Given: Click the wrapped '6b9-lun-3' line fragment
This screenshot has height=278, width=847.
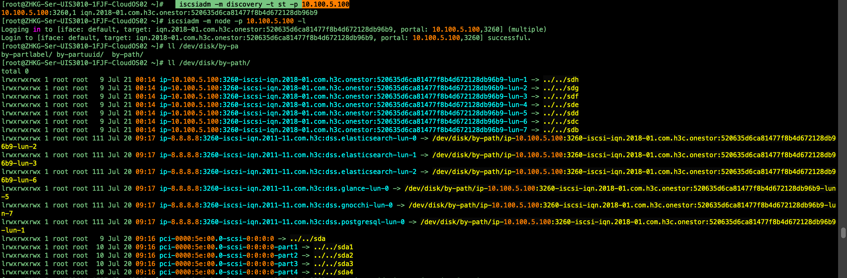Looking at the screenshot, I should tap(19, 164).
